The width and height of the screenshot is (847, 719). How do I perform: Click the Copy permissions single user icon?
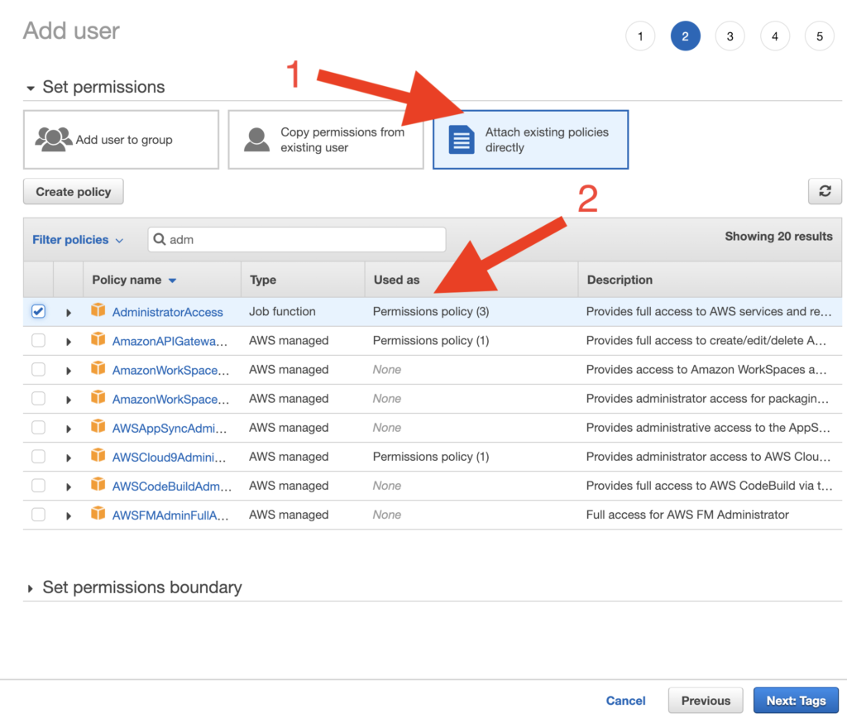click(x=256, y=140)
